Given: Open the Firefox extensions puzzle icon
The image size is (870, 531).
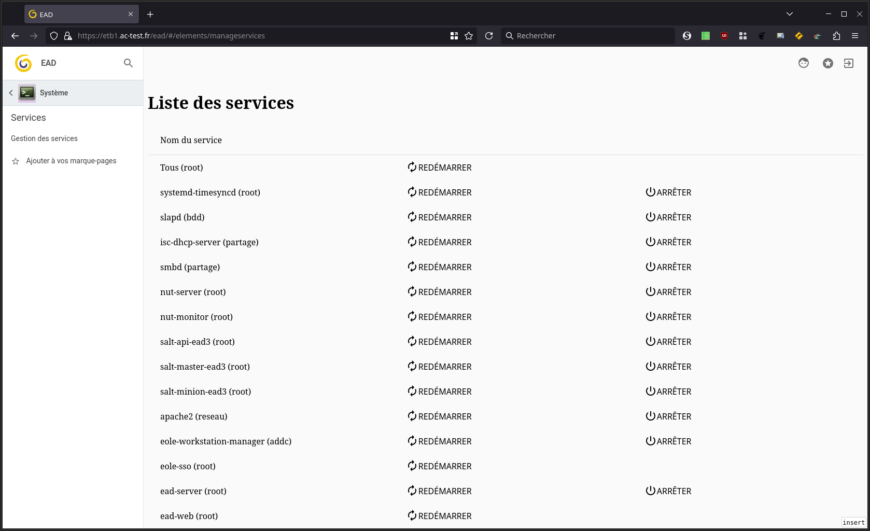Looking at the screenshot, I should [836, 36].
